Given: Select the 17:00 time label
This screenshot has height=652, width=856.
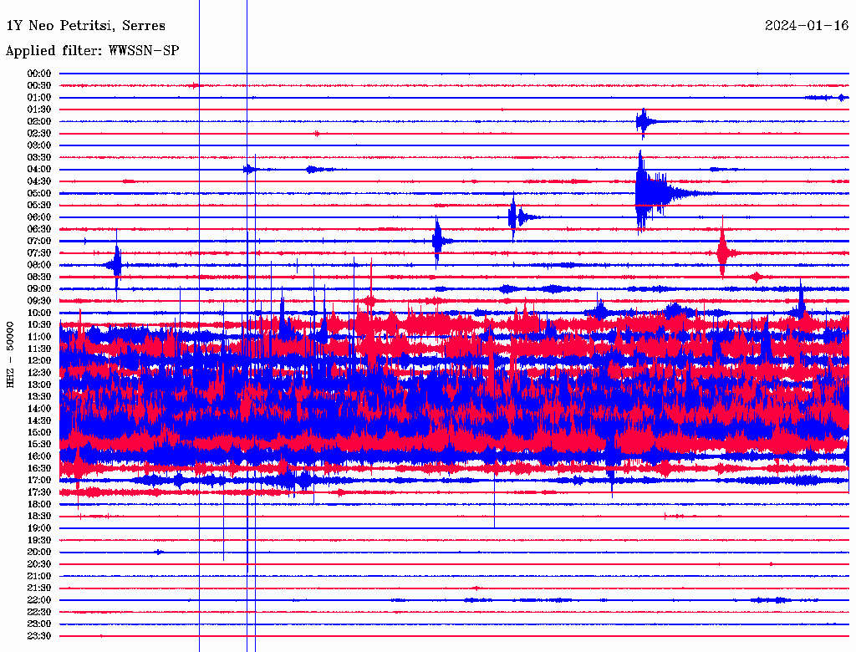Looking at the screenshot, I should pos(39,480).
